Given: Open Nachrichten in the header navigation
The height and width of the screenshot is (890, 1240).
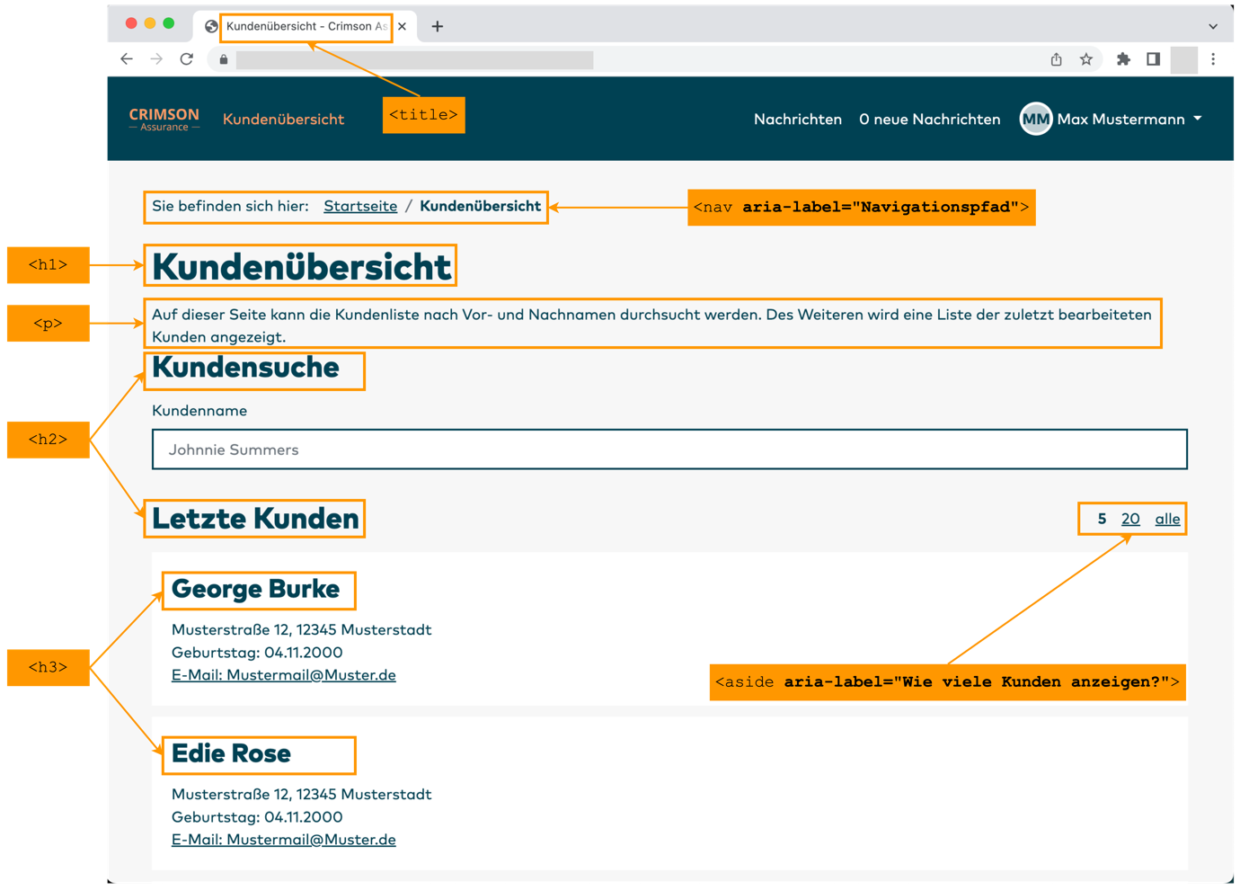Looking at the screenshot, I should (x=798, y=119).
